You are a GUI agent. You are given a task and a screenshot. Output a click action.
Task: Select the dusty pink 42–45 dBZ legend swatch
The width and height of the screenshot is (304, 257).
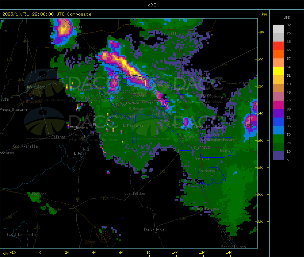coord(278,96)
